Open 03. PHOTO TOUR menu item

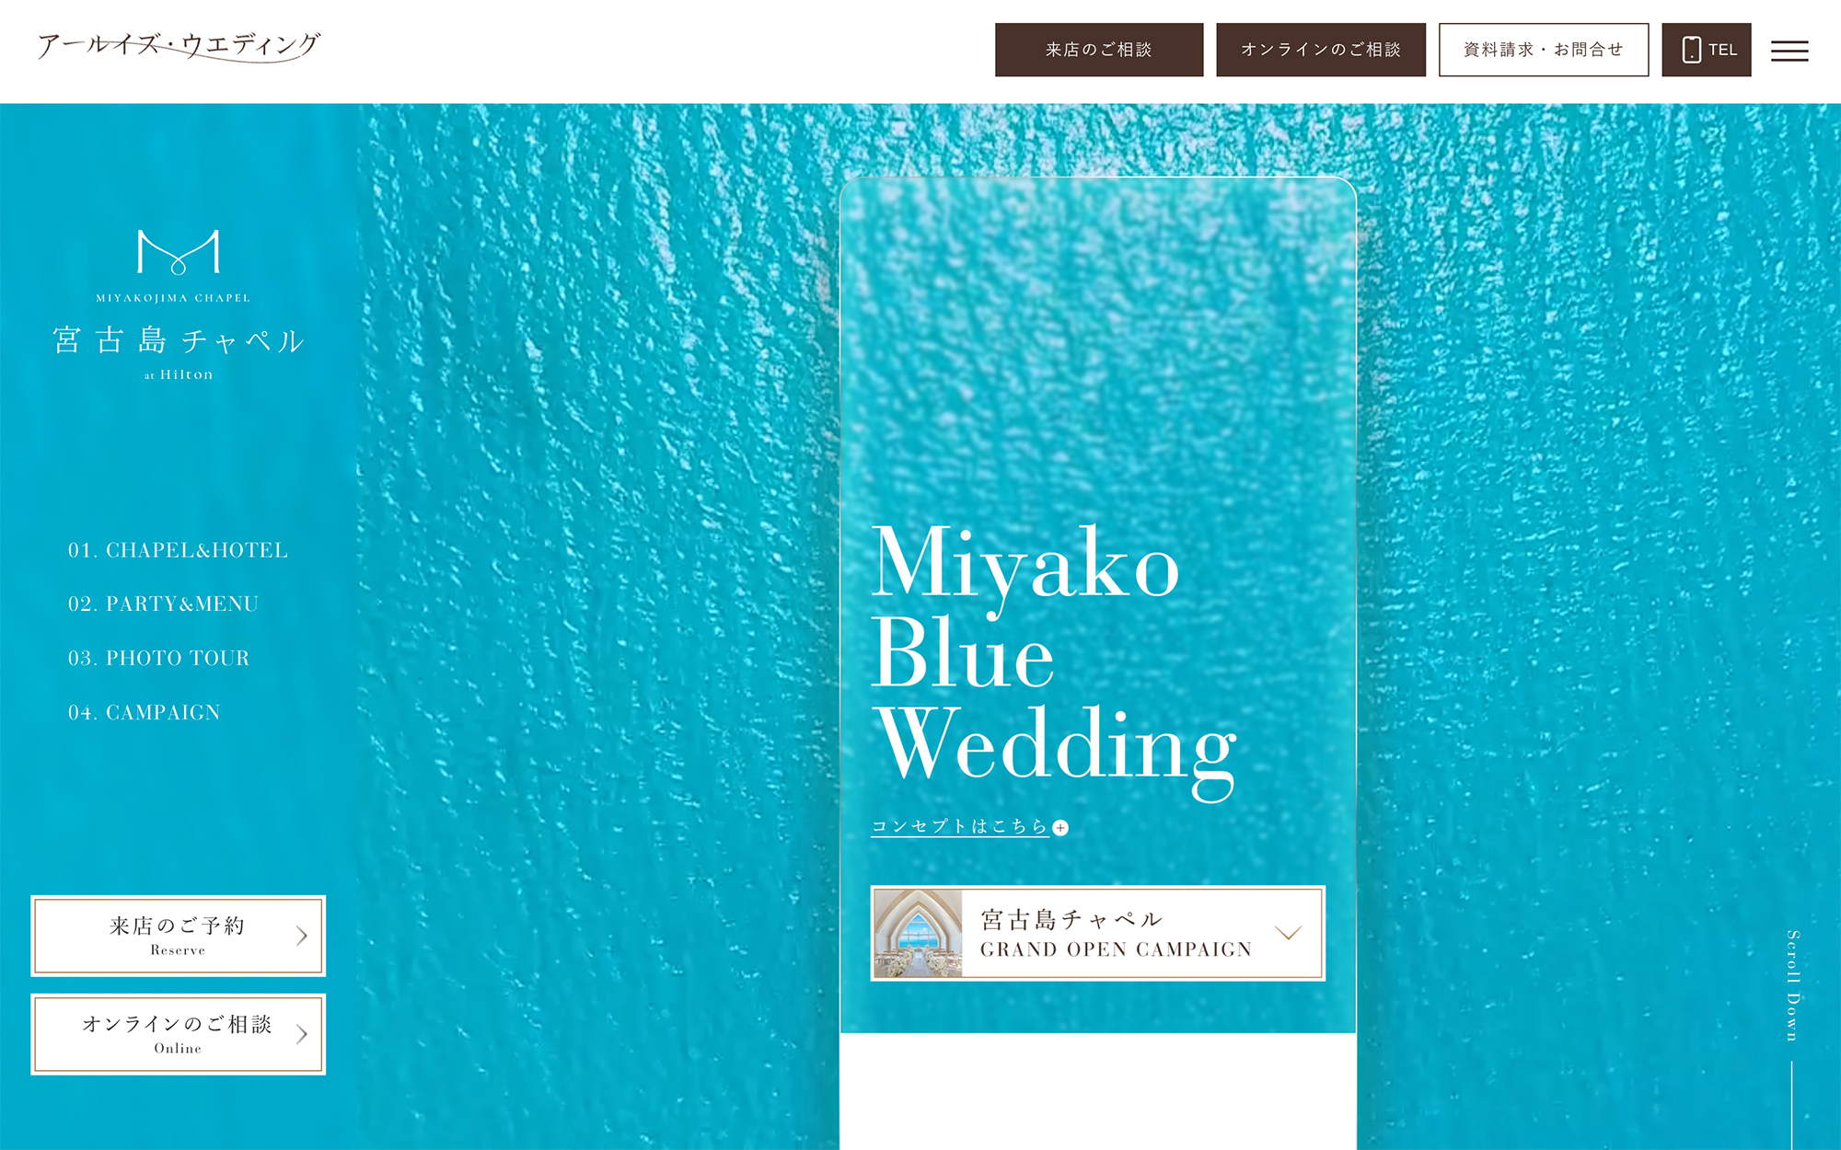click(x=158, y=659)
